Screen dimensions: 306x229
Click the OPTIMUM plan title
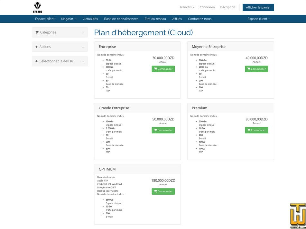(107, 169)
